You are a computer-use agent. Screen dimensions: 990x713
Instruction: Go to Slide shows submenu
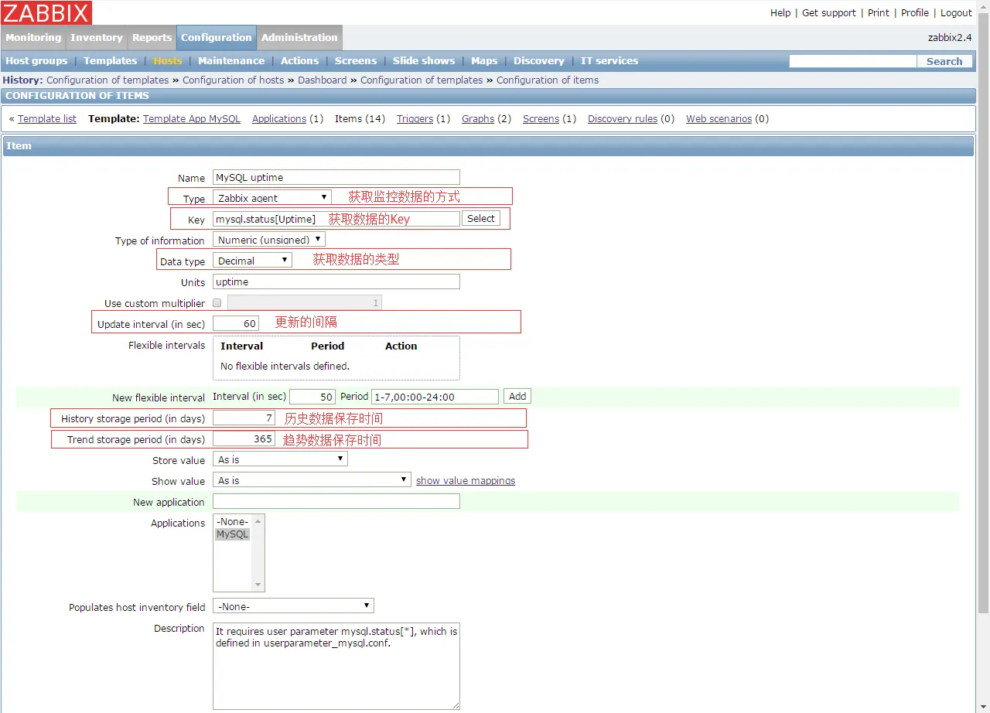pyautogui.click(x=424, y=61)
